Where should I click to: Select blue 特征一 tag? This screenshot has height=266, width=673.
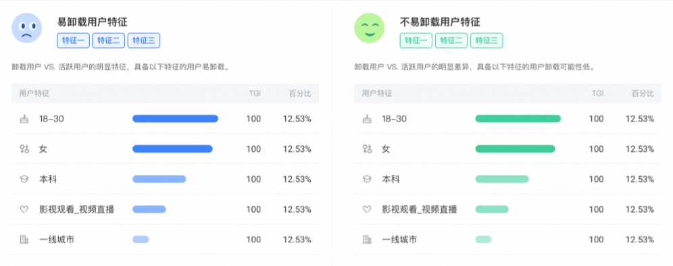click(x=73, y=41)
